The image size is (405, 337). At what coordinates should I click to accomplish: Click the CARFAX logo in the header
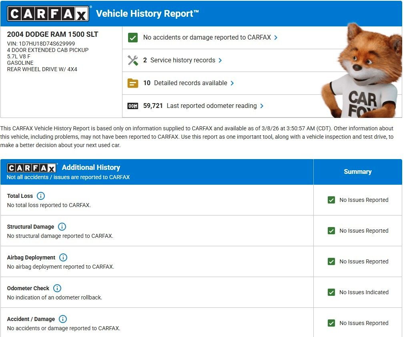[x=48, y=14]
